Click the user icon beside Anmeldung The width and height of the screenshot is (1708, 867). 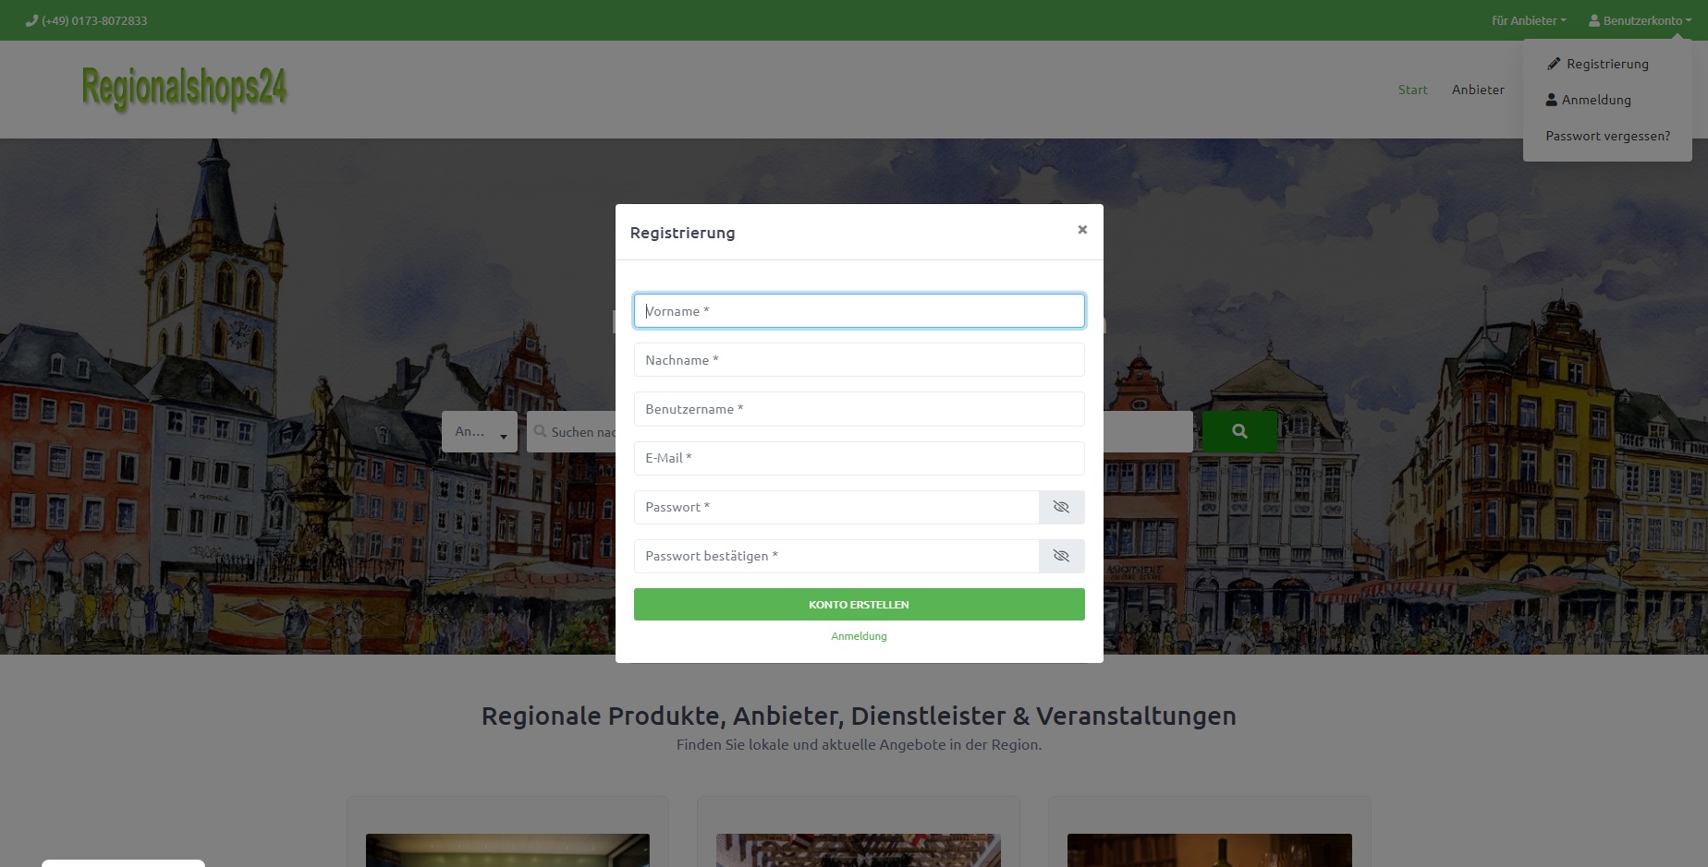[1552, 100]
